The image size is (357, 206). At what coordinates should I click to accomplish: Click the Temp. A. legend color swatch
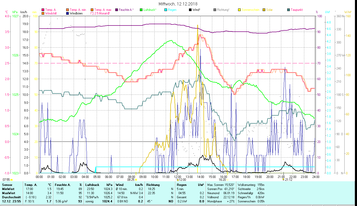pos(43,10)
